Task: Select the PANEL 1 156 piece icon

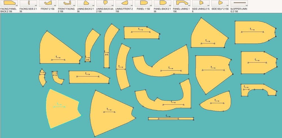Action: tap(144, 3)
